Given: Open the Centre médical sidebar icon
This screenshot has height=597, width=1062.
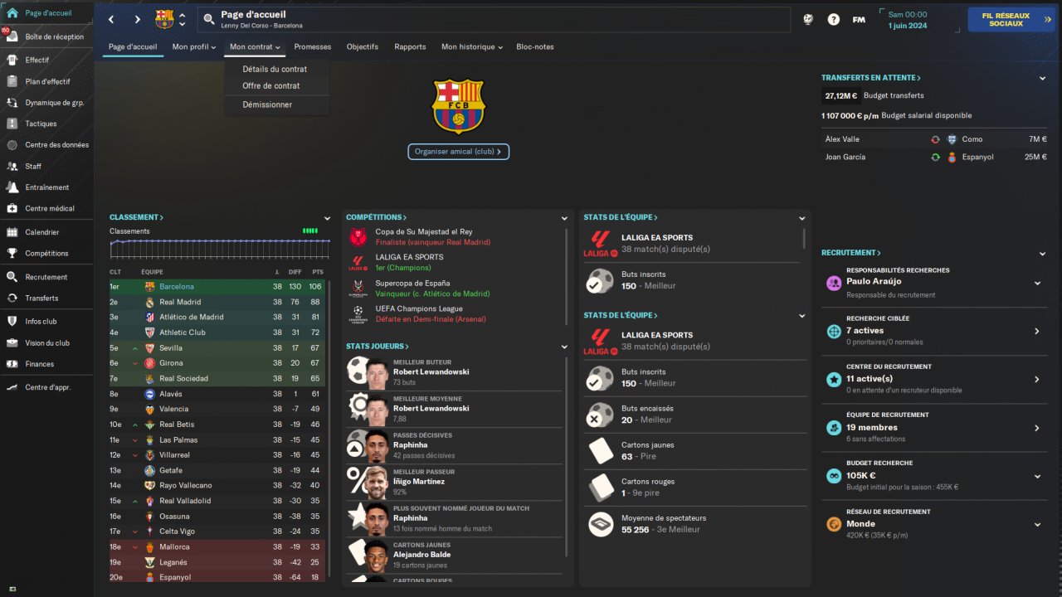Looking at the screenshot, I should 12,208.
